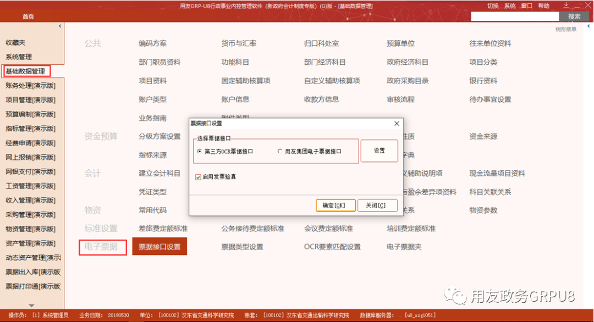Open 政府采购目录 link
The image size is (594, 322).
click(408, 81)
